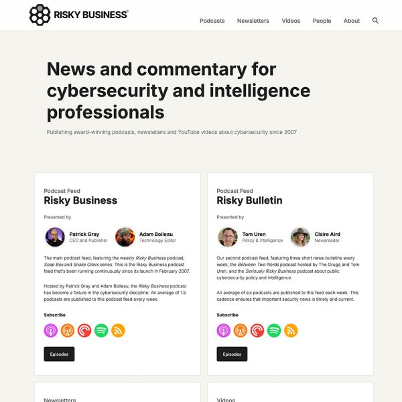Click Patrick Gray's avatar photo

pyautogui.click(x=55, y=237)
